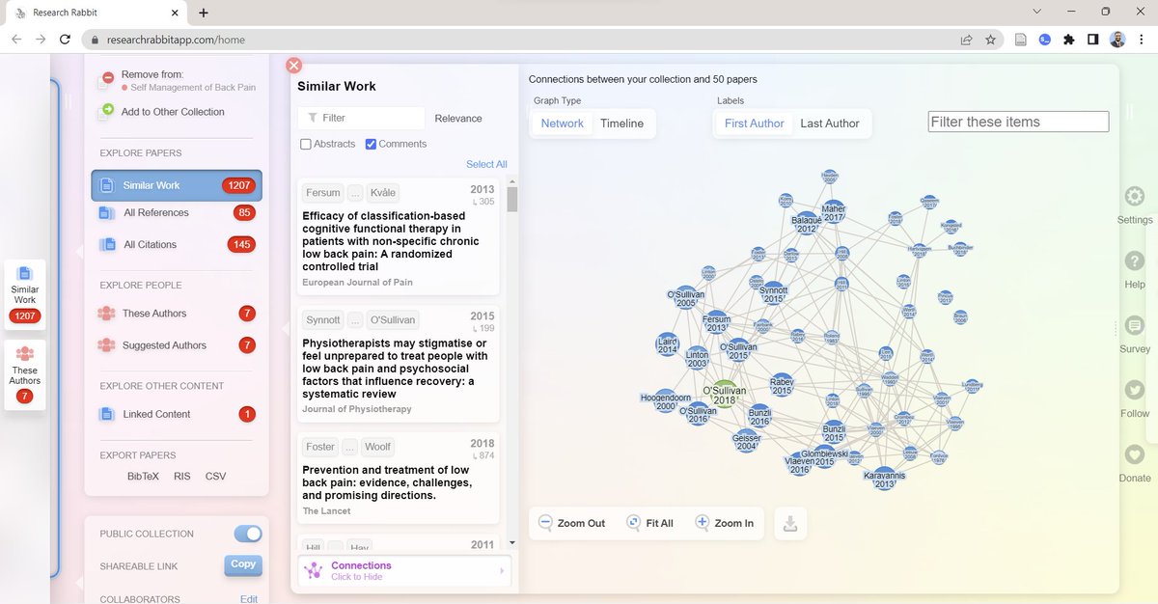Open the Relevance sort dropdown

pyautogui.click(x=458, y=118)
